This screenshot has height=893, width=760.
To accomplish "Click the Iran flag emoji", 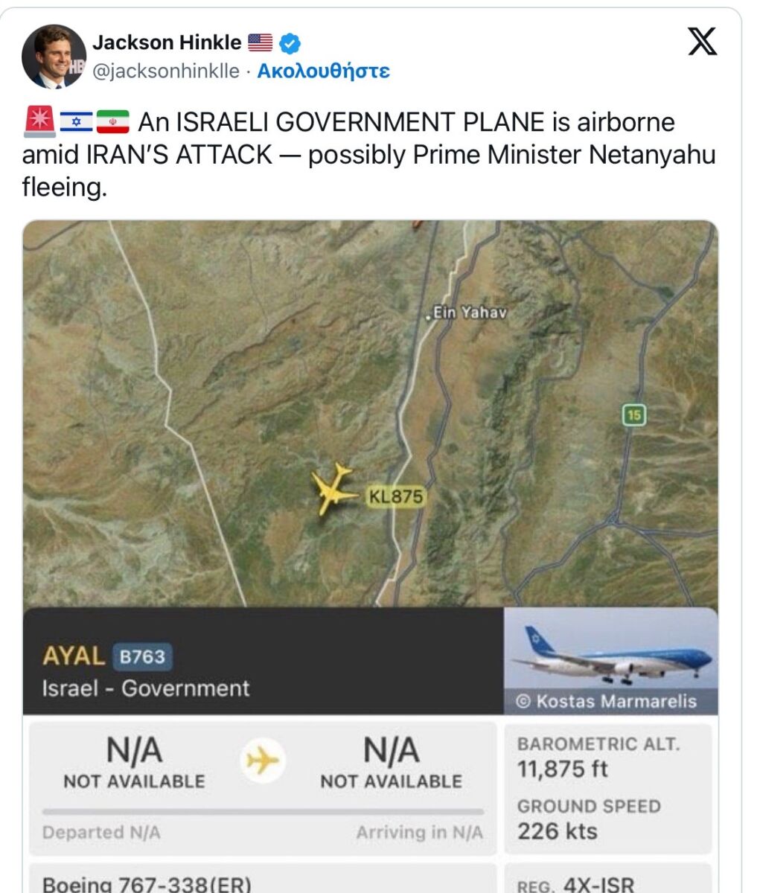I will pyautogui.click(x=113, y=121).
